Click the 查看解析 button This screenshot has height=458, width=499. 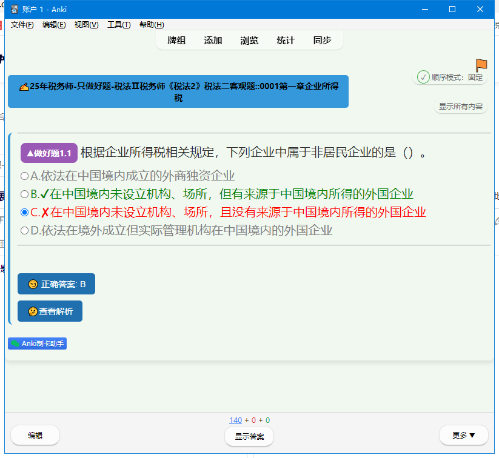50,311
